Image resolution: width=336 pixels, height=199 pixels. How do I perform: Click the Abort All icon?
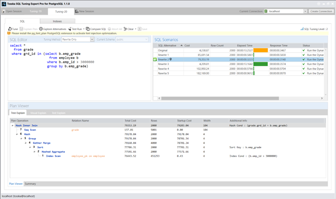(109, 29)
